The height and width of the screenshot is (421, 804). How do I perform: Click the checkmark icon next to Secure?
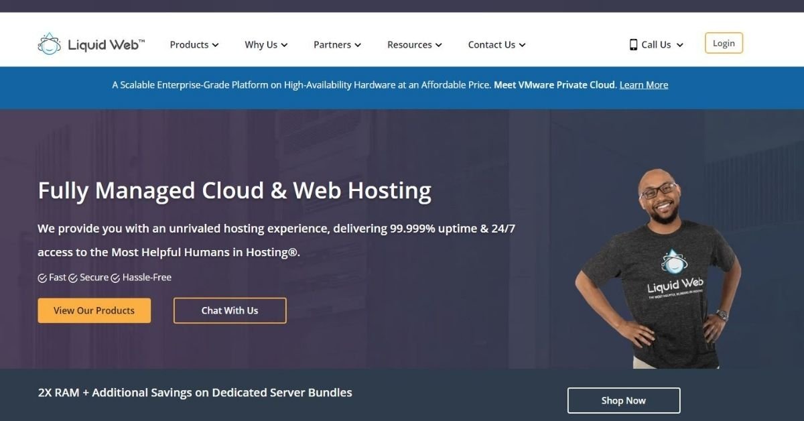(x=73, y=278)
